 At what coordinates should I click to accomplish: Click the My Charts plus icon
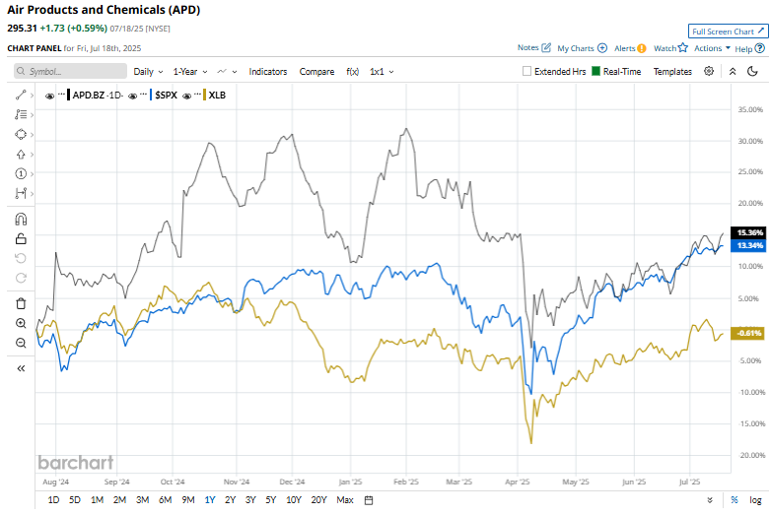tap(602, 48)
